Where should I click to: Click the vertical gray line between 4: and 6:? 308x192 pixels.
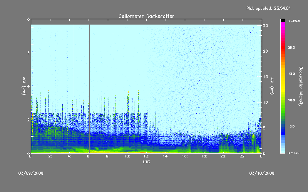tap(74, 89)
